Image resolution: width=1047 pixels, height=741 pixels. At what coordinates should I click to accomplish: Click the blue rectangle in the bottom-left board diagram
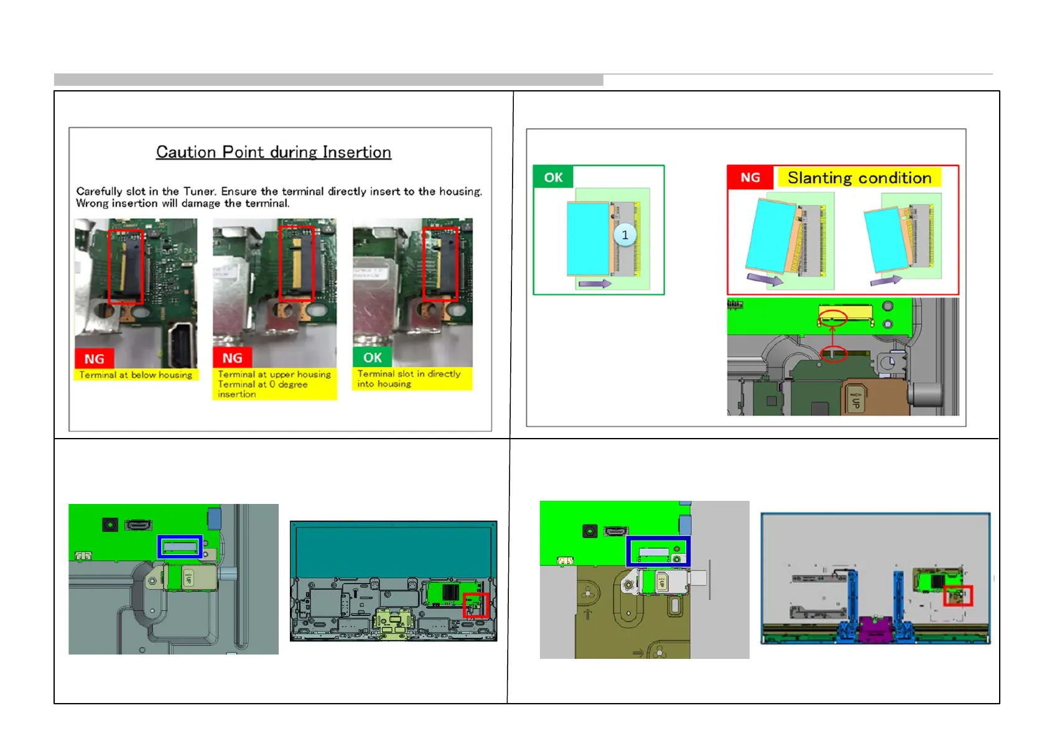tap(179, 548)
